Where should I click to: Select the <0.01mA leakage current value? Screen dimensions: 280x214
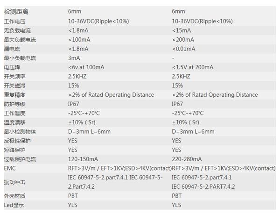(x=183, y=49)
